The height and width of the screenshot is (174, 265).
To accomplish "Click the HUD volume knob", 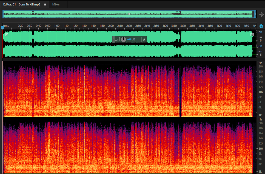I will pos(123,39).
